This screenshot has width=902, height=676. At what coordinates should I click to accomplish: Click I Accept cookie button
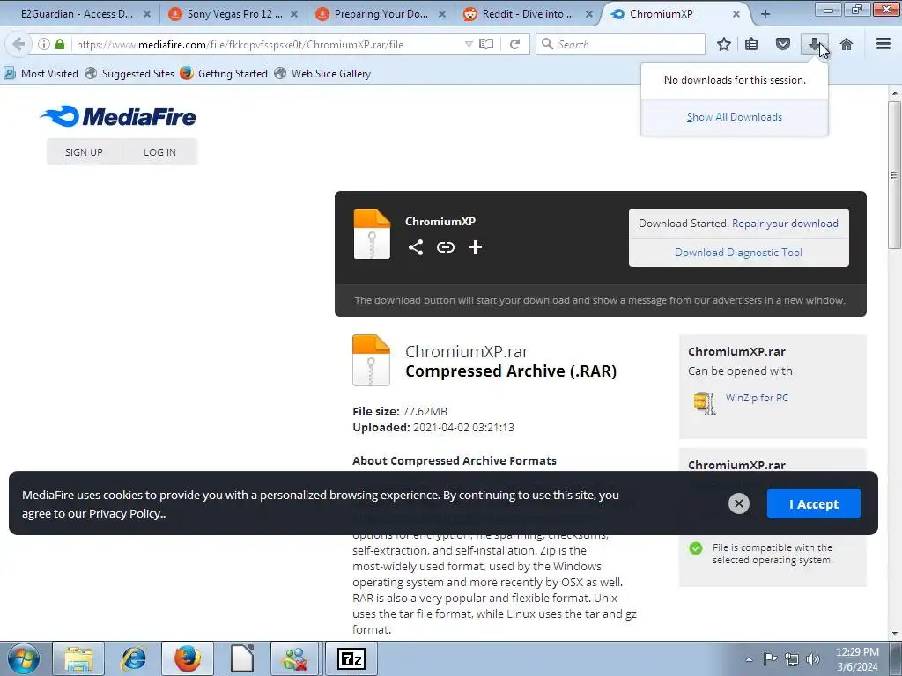point(813,503)
